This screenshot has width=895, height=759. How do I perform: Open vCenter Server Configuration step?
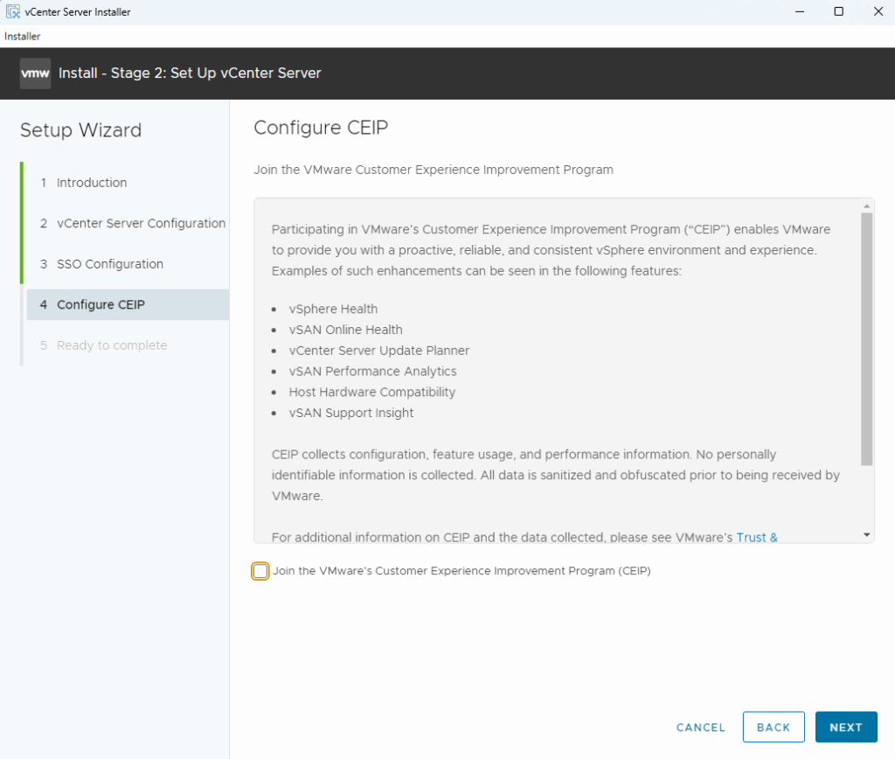[x=141, y=223]
